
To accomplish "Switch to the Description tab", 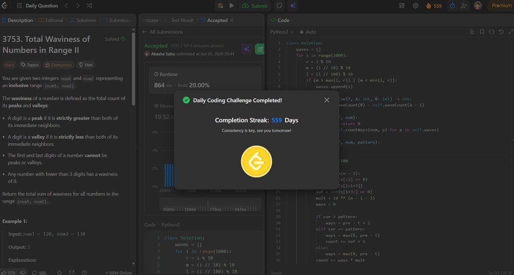I will 17,20.
